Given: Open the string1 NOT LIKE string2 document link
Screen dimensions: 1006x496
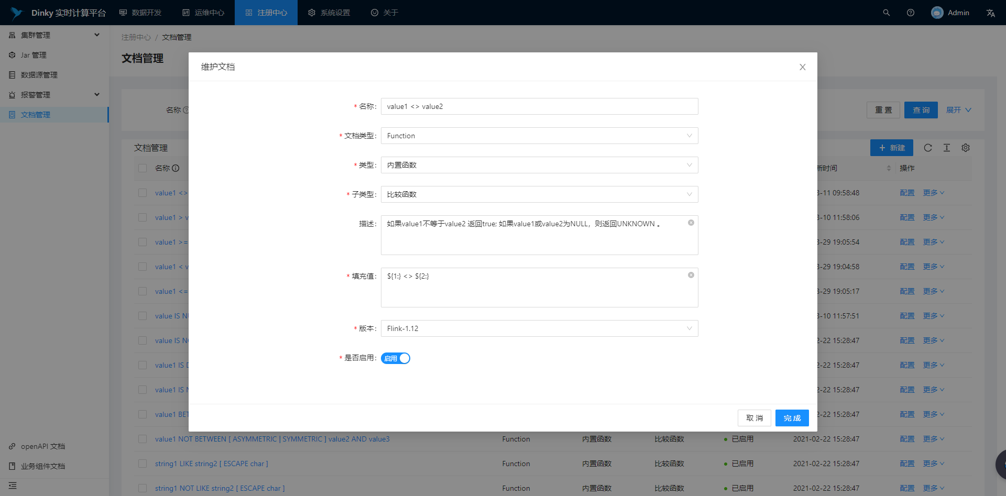Looking at the screenshot, I should (220, 488).
